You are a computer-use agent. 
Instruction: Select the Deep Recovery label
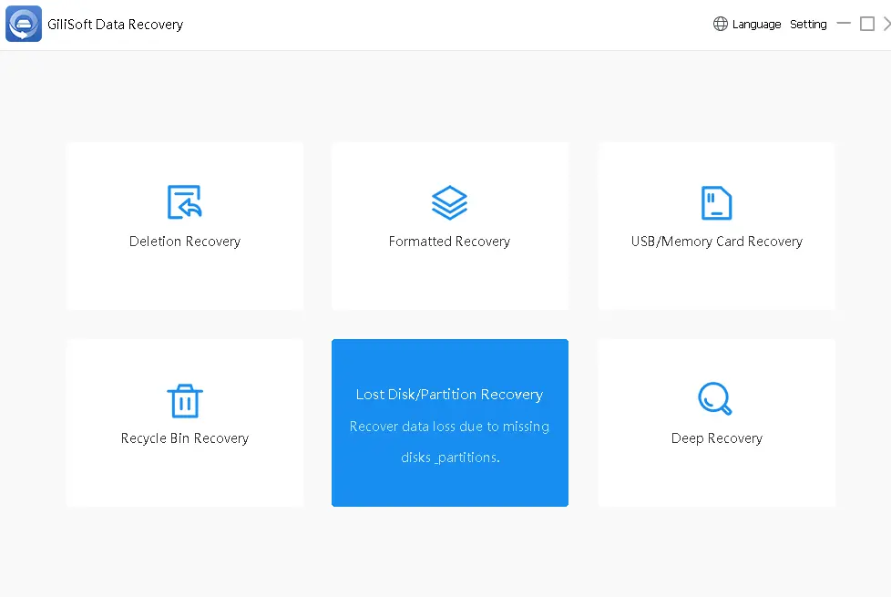coord(717,438)
